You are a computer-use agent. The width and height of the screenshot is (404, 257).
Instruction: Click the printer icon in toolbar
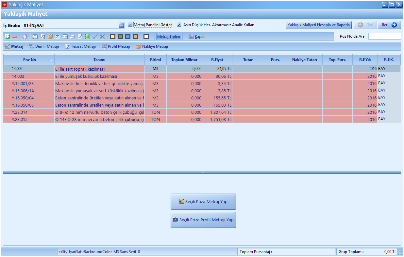click(x=72, y=37)
